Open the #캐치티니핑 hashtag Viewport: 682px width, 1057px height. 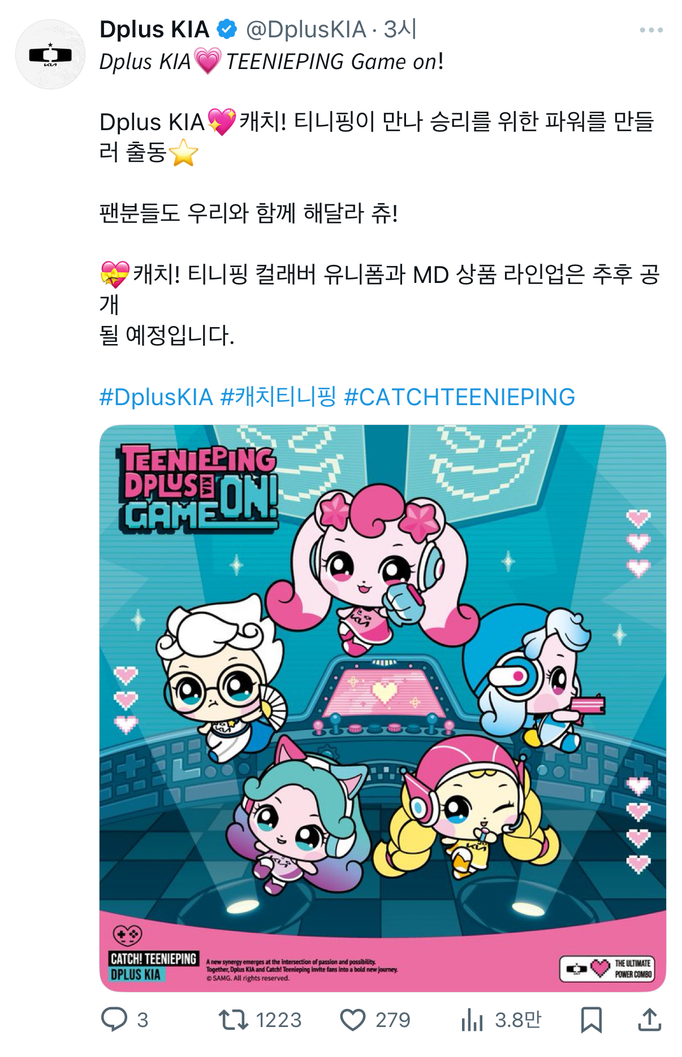[278, 397]
